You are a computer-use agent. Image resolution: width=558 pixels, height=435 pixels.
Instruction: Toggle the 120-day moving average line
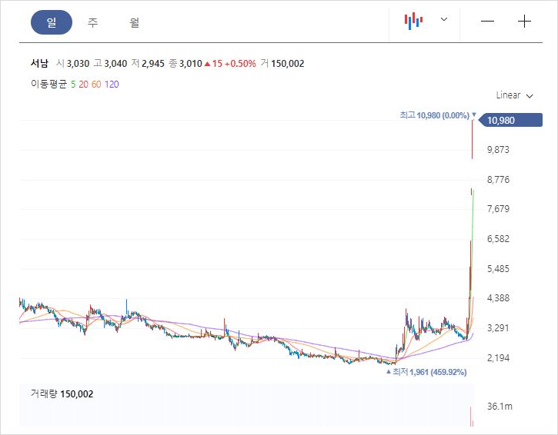(x=112, y=85)
